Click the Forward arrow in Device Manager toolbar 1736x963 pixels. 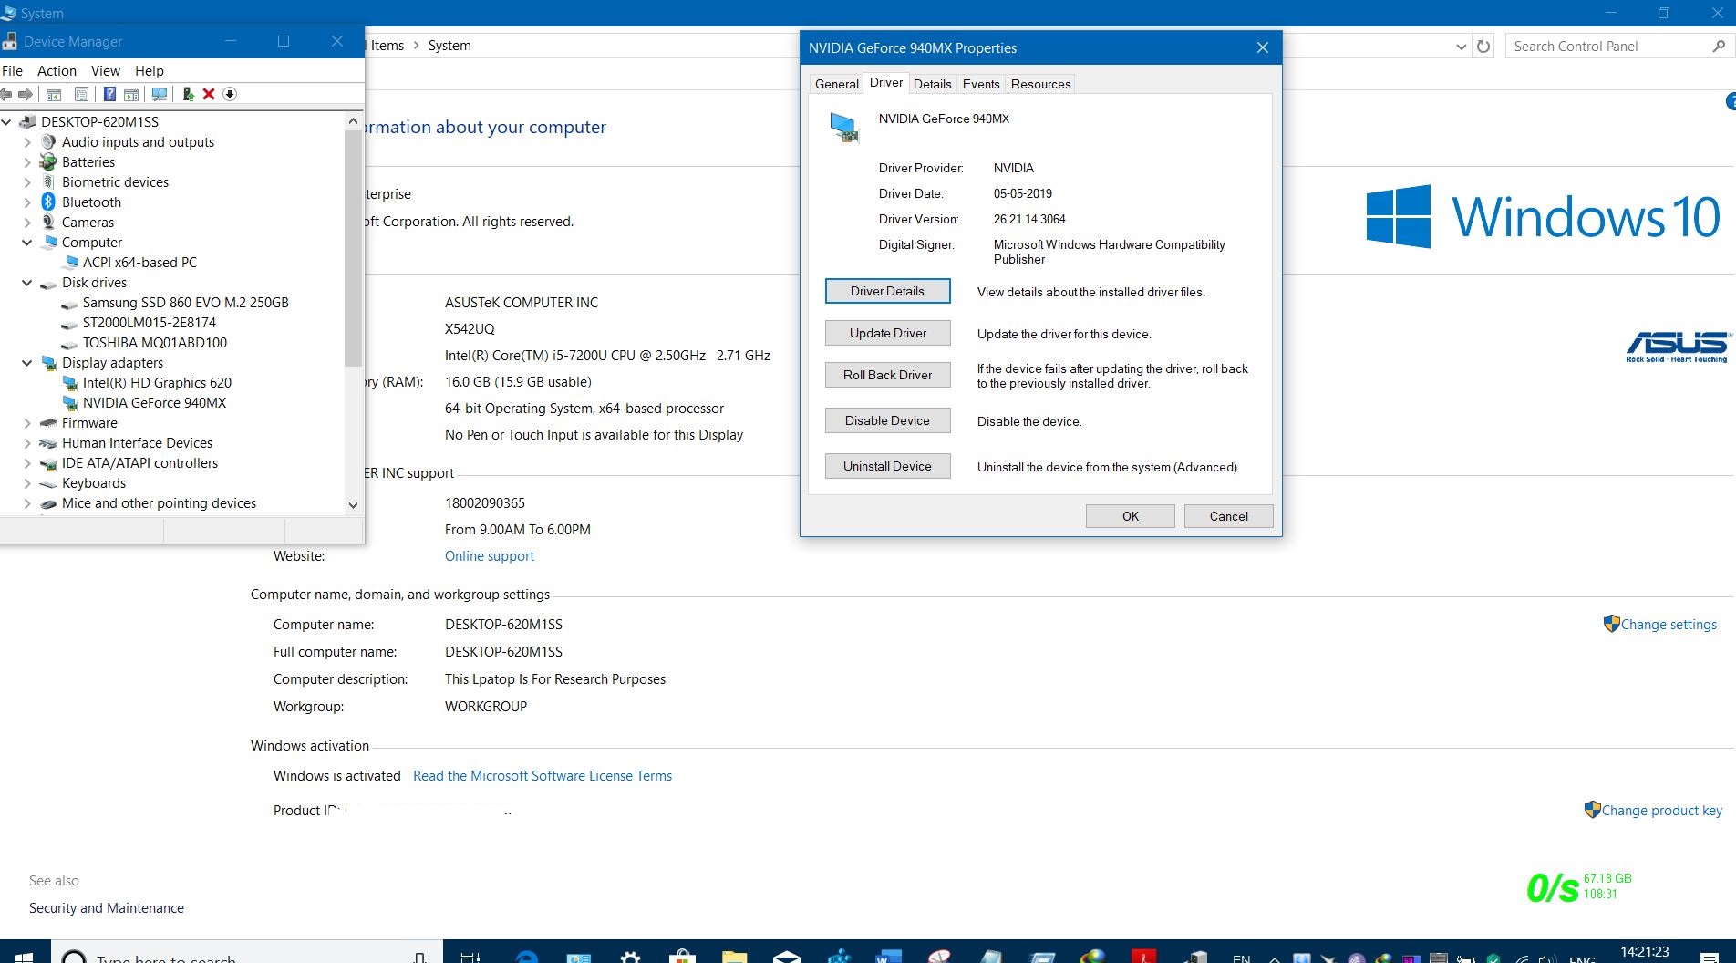tap(26, 94)
